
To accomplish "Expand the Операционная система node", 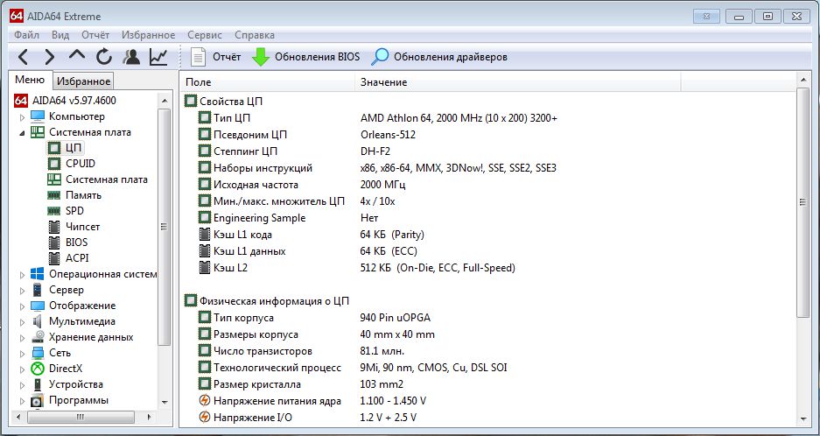I will pos(22,274).
